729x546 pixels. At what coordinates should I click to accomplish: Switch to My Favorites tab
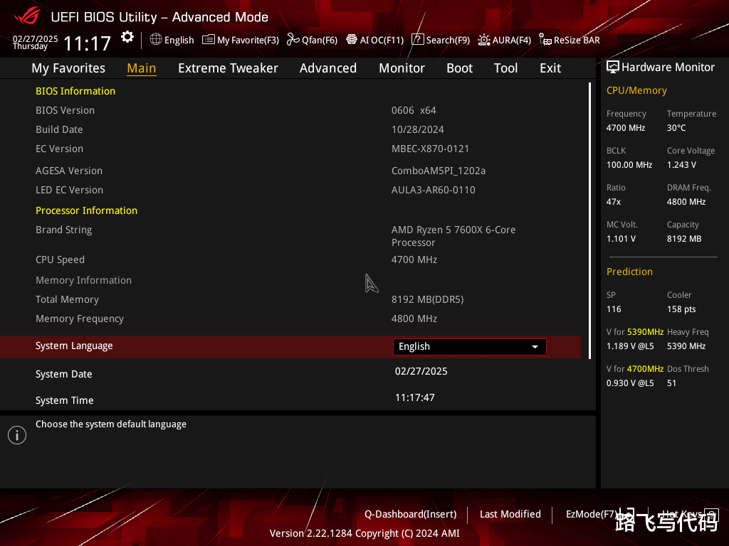68,68
